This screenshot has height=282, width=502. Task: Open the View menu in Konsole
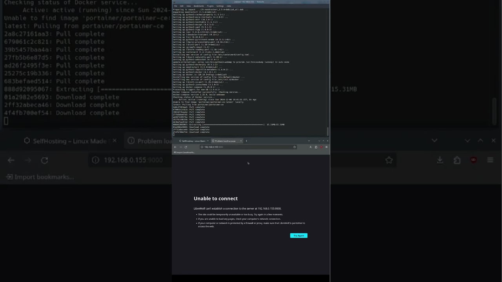click(x=189, y=6)
